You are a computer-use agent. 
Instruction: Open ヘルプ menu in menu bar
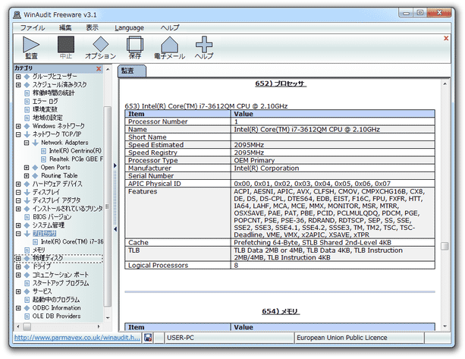tap(170, 27)
